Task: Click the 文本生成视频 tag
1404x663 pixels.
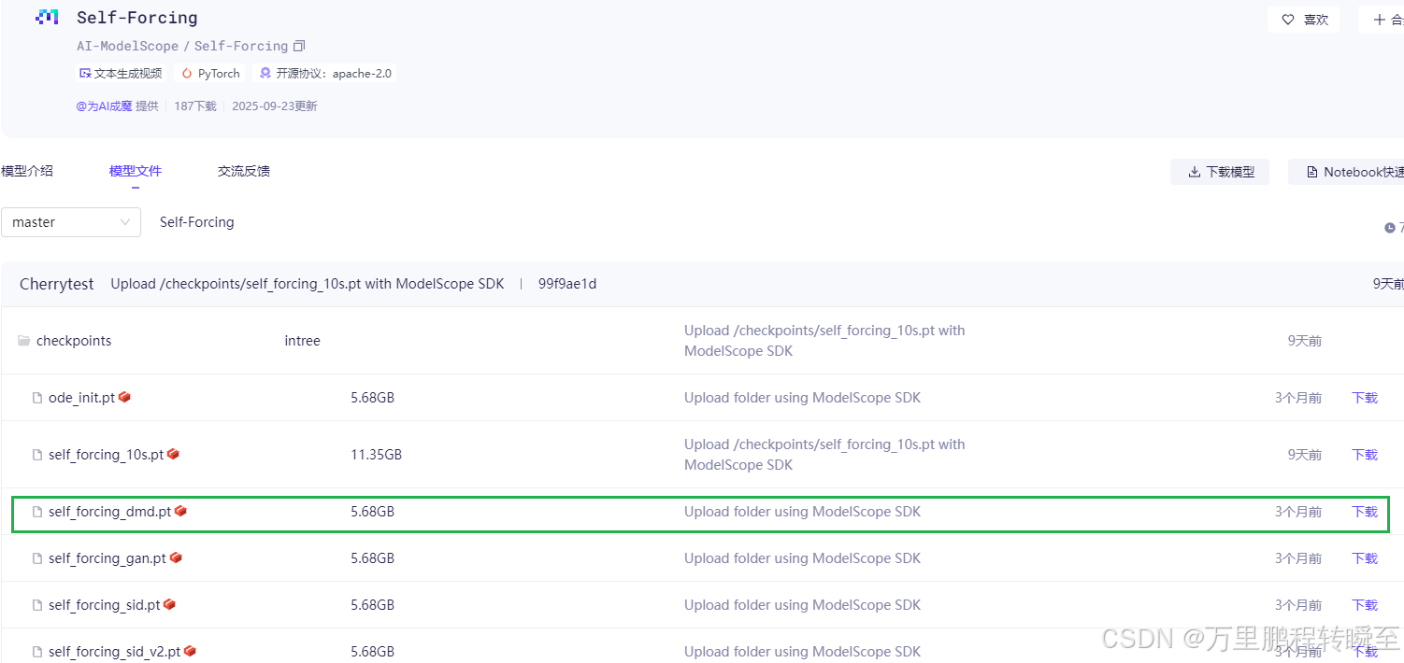Action: click(121, 73)
